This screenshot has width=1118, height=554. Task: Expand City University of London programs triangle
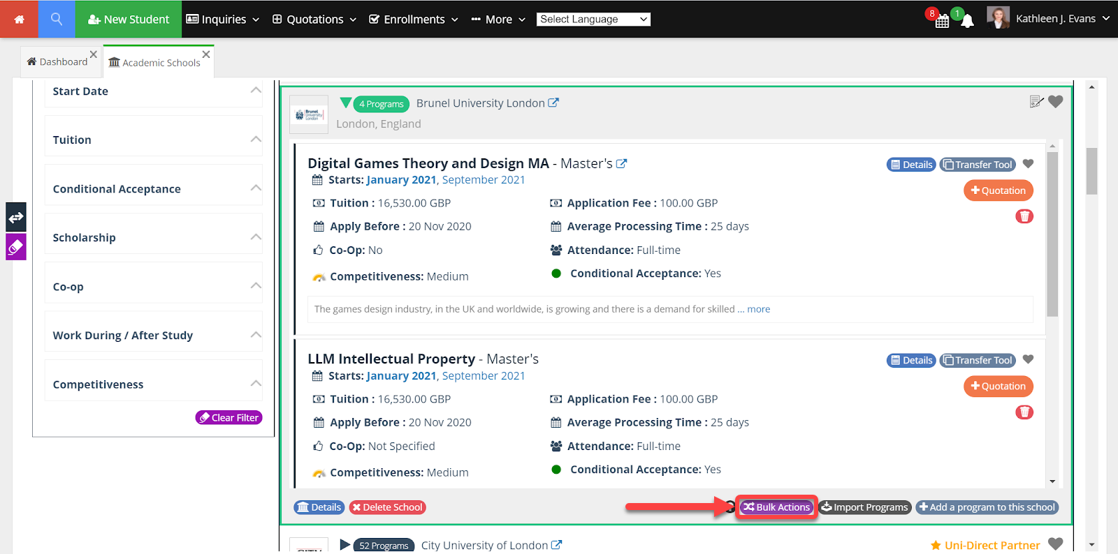345,544
